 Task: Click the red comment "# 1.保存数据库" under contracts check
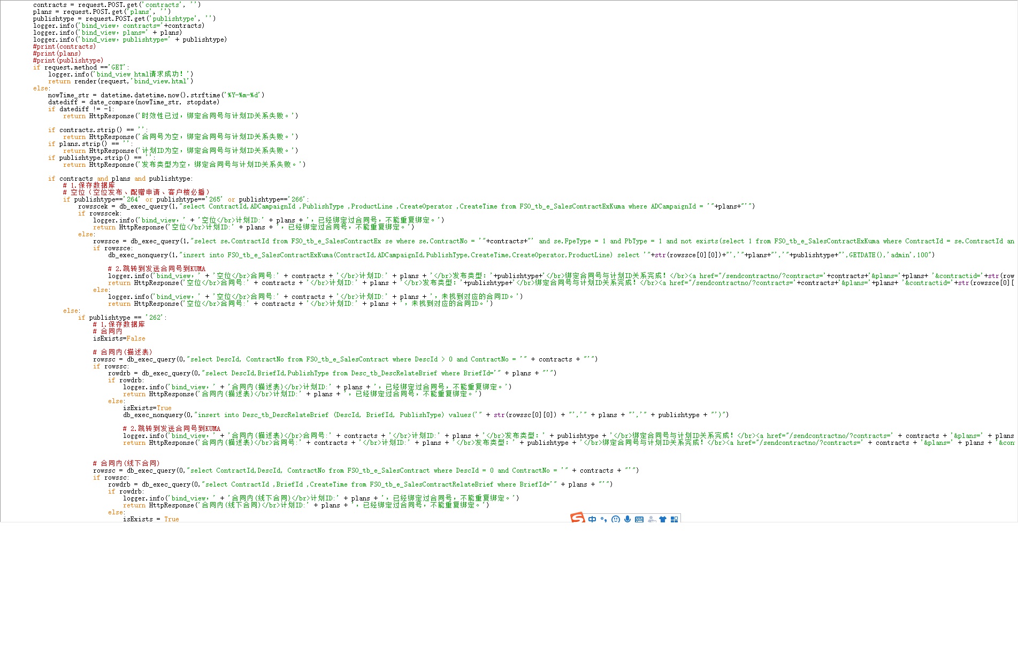pyautogui.click(x=89, y=186)
